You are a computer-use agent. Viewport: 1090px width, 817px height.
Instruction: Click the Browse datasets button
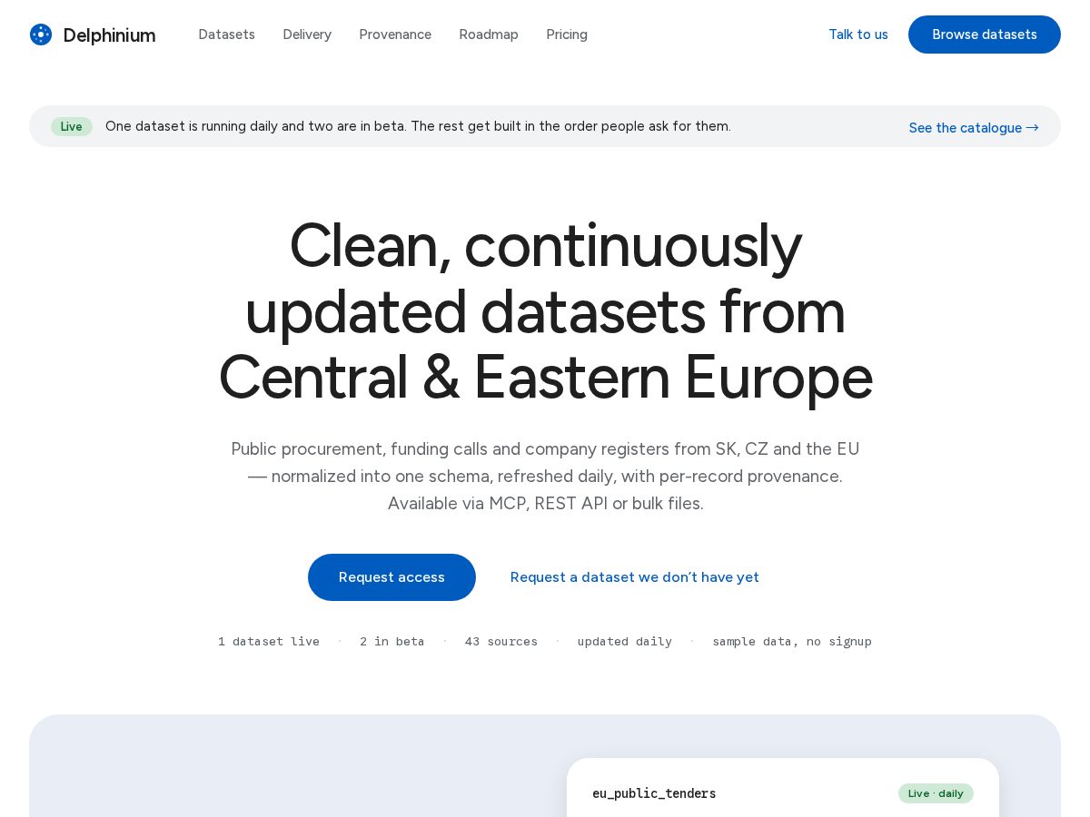pos(985,34)
